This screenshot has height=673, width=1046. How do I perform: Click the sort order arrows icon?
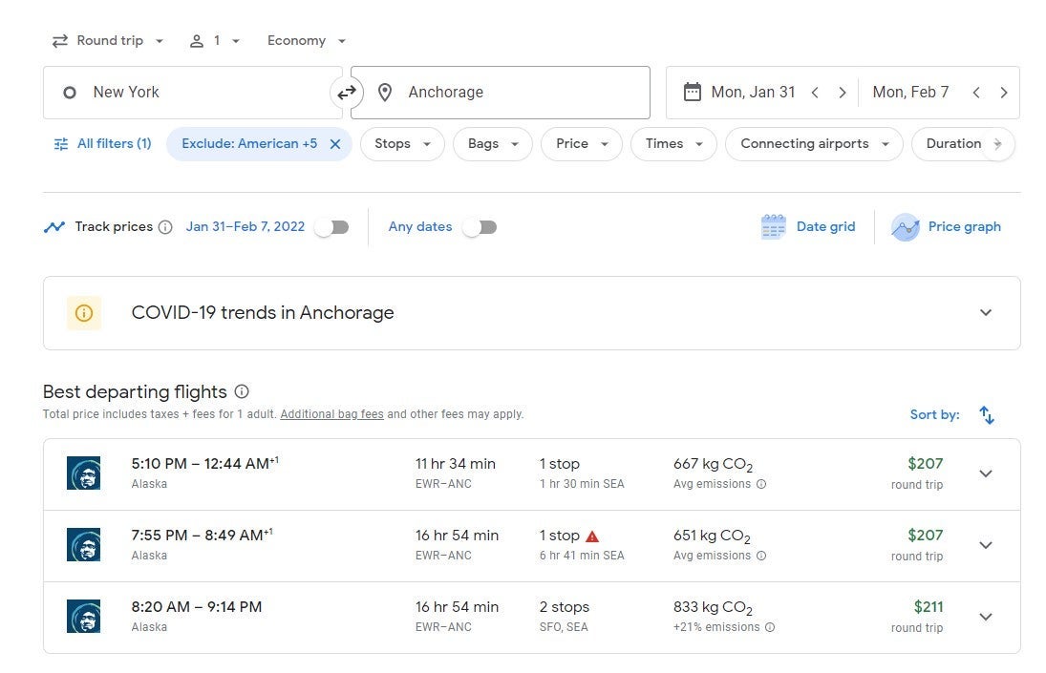987,415
